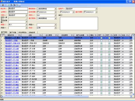Click the Add Row toolbar icon

click(11, 5)
